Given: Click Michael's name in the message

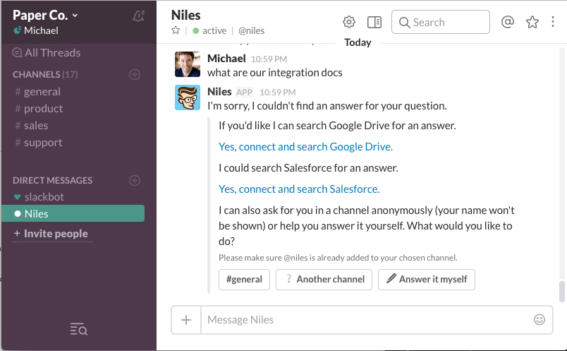Looking at the screenshot, I should click(x=226, y=59).
